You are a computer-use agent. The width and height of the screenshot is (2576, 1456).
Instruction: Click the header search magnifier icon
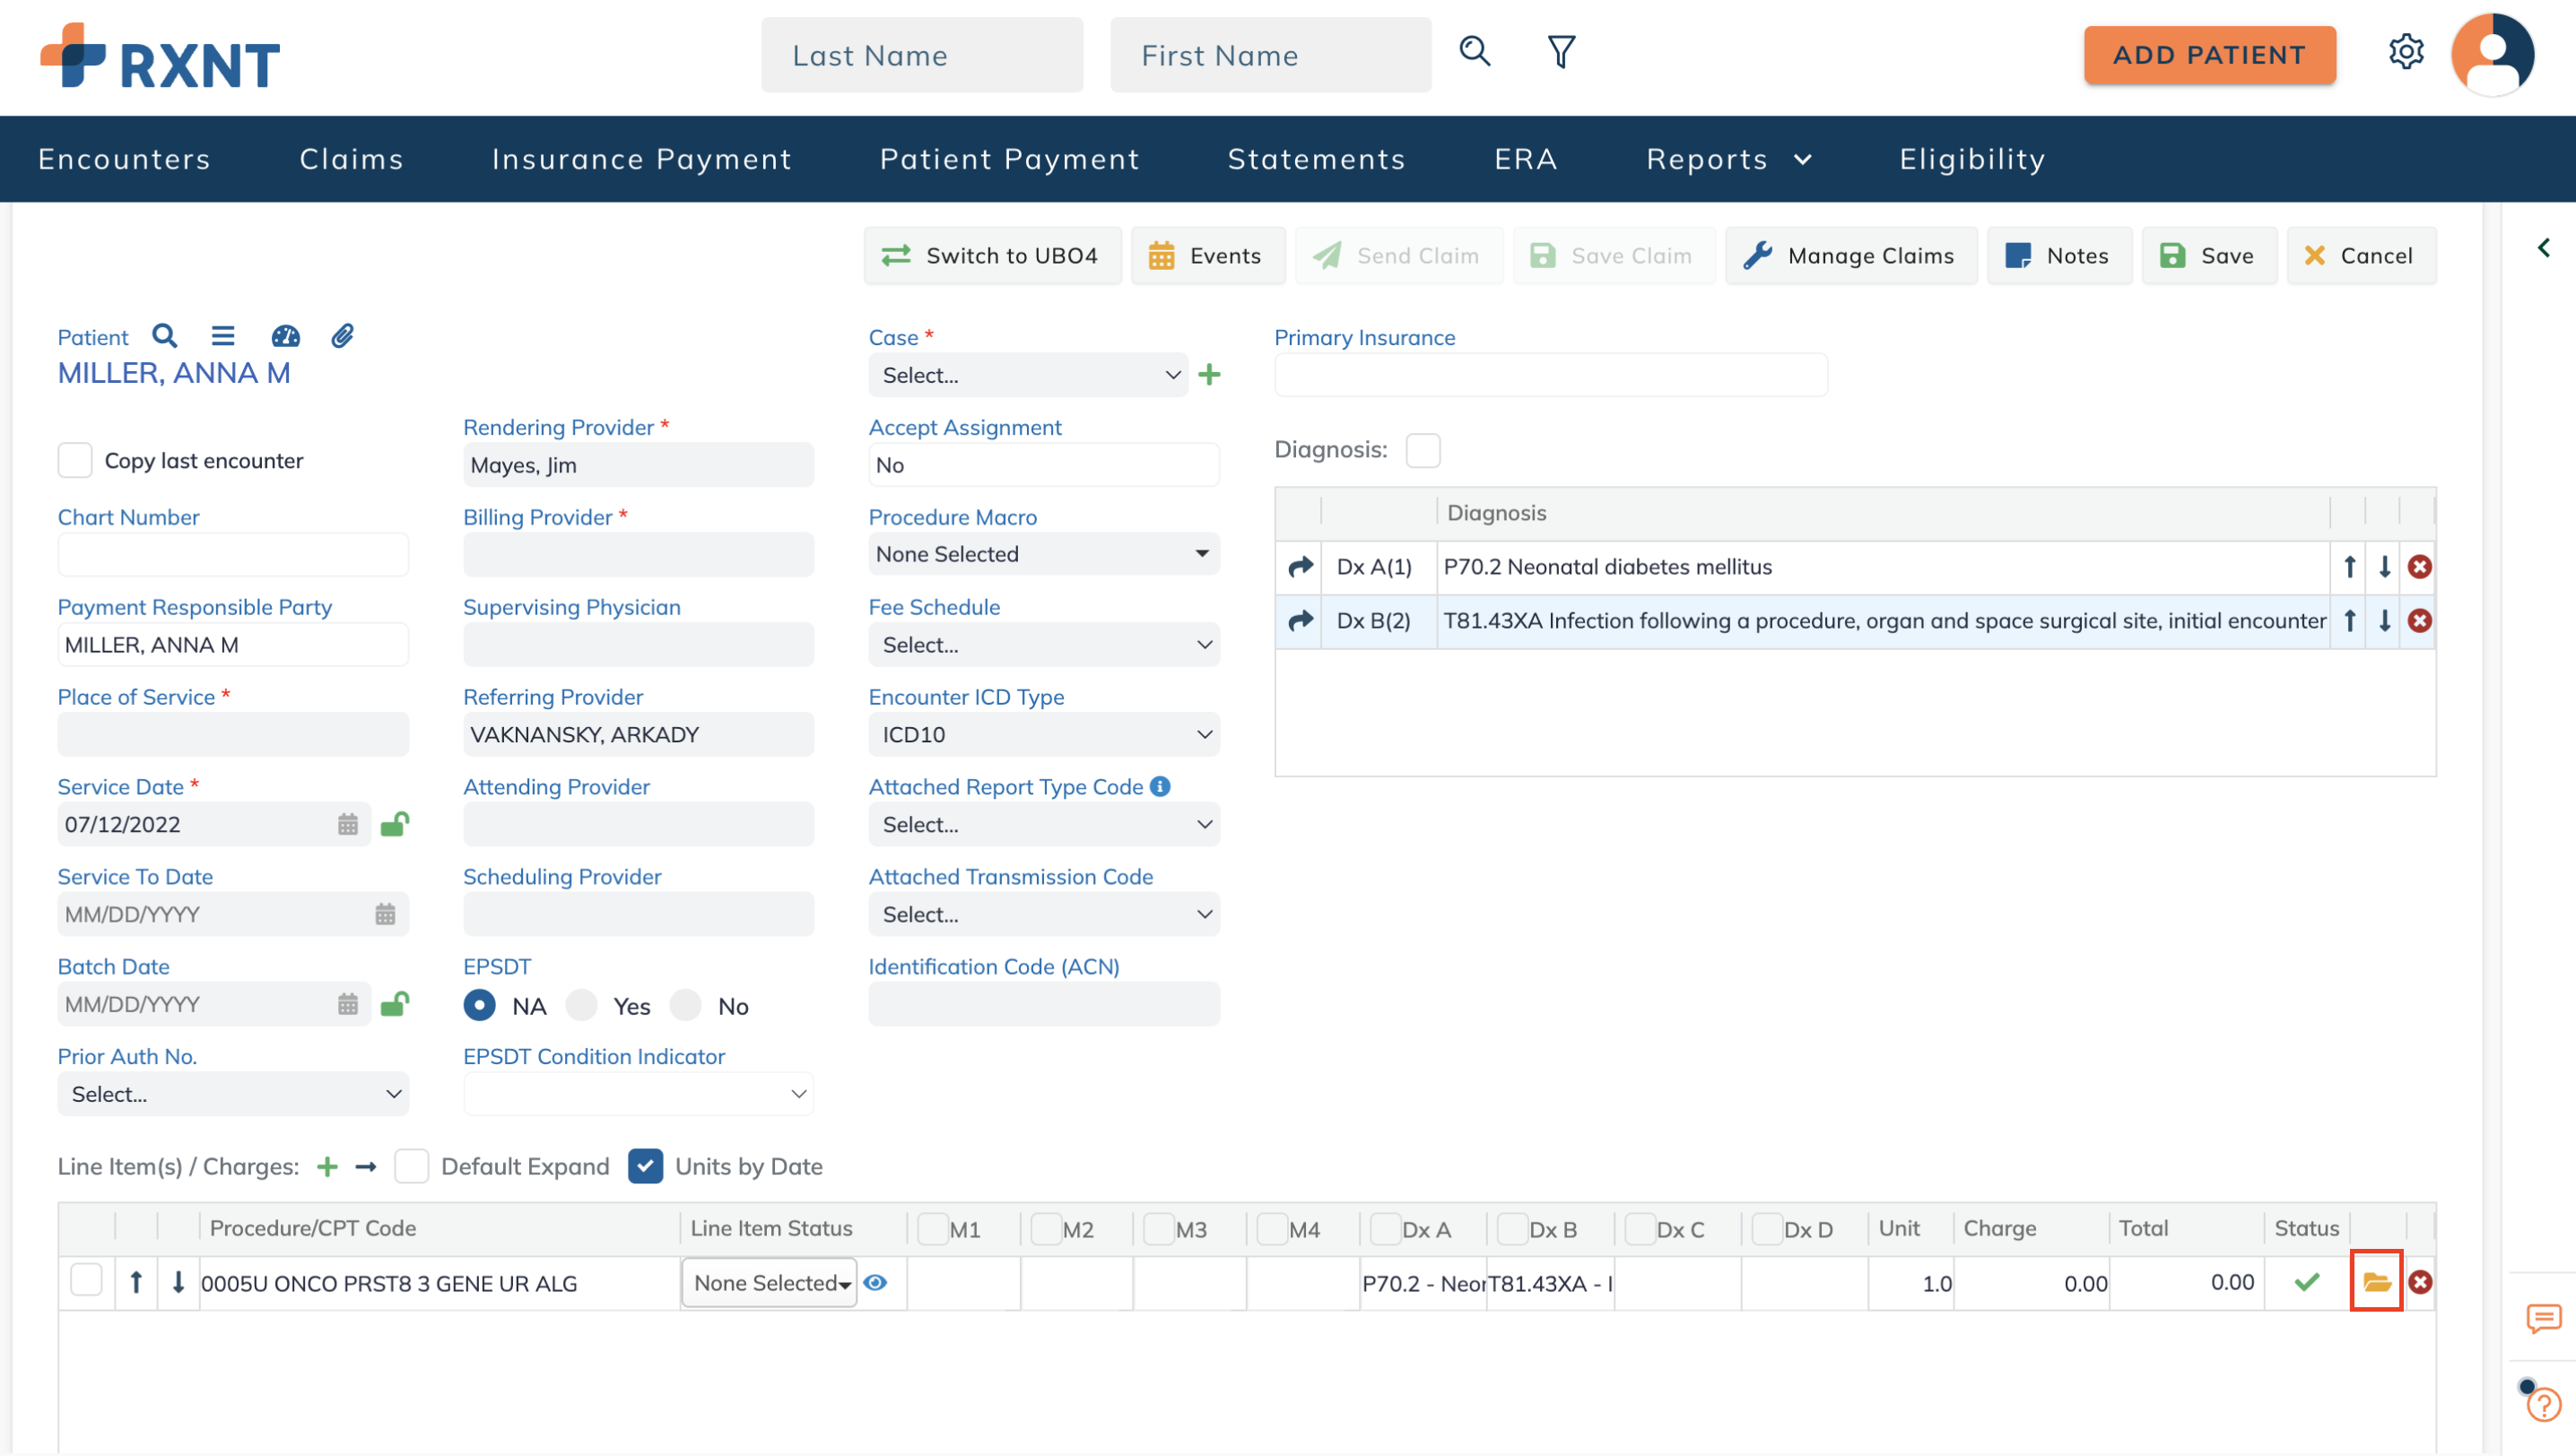pos(1475,51)
